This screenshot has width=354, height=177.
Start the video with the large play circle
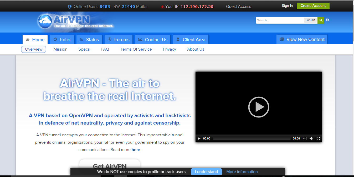click(x=259, y=107)
